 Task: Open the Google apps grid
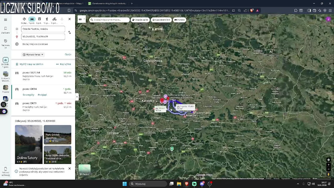click(x=321, y=19)
